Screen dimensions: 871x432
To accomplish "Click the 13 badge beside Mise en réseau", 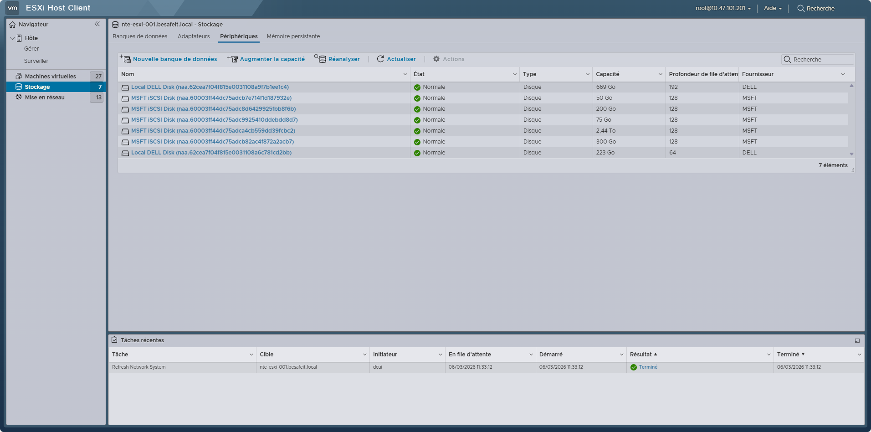I will (x=97, y=98).
